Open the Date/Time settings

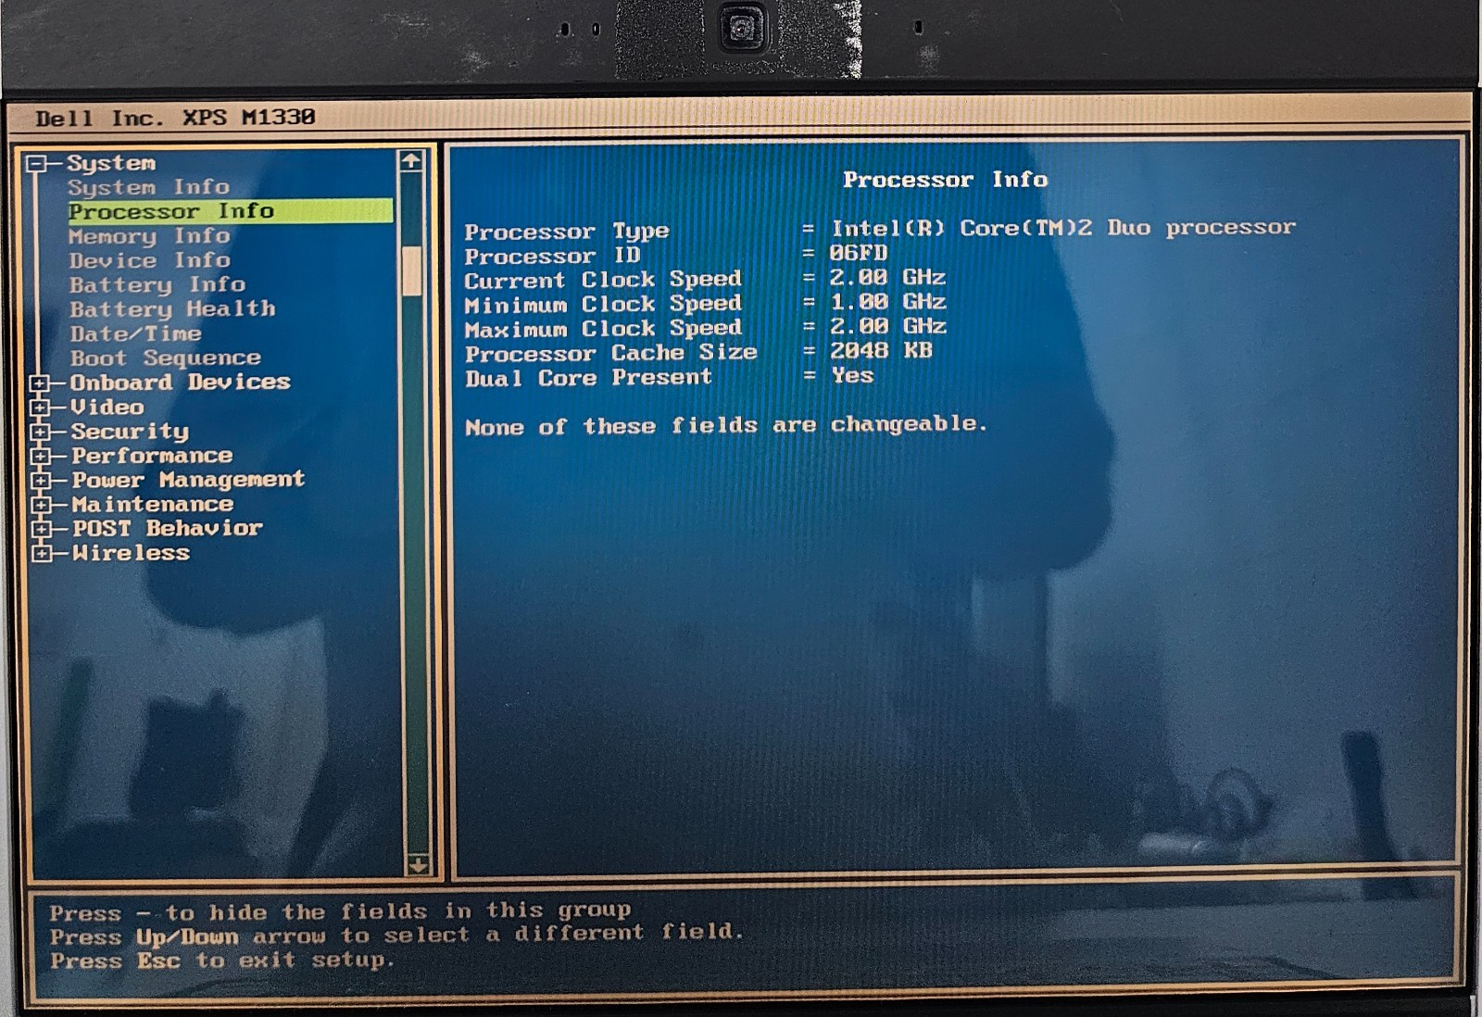[135, 333]
